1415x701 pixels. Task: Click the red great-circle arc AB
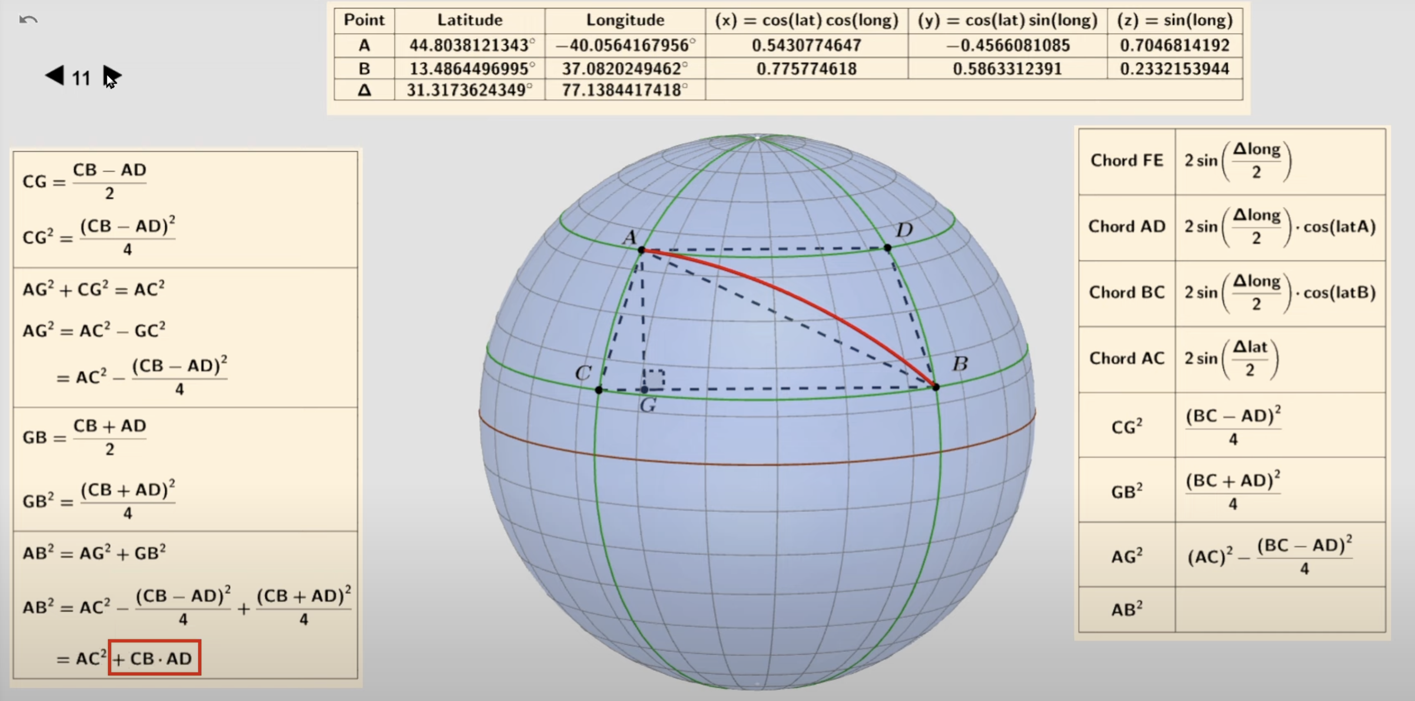point(796,297)
